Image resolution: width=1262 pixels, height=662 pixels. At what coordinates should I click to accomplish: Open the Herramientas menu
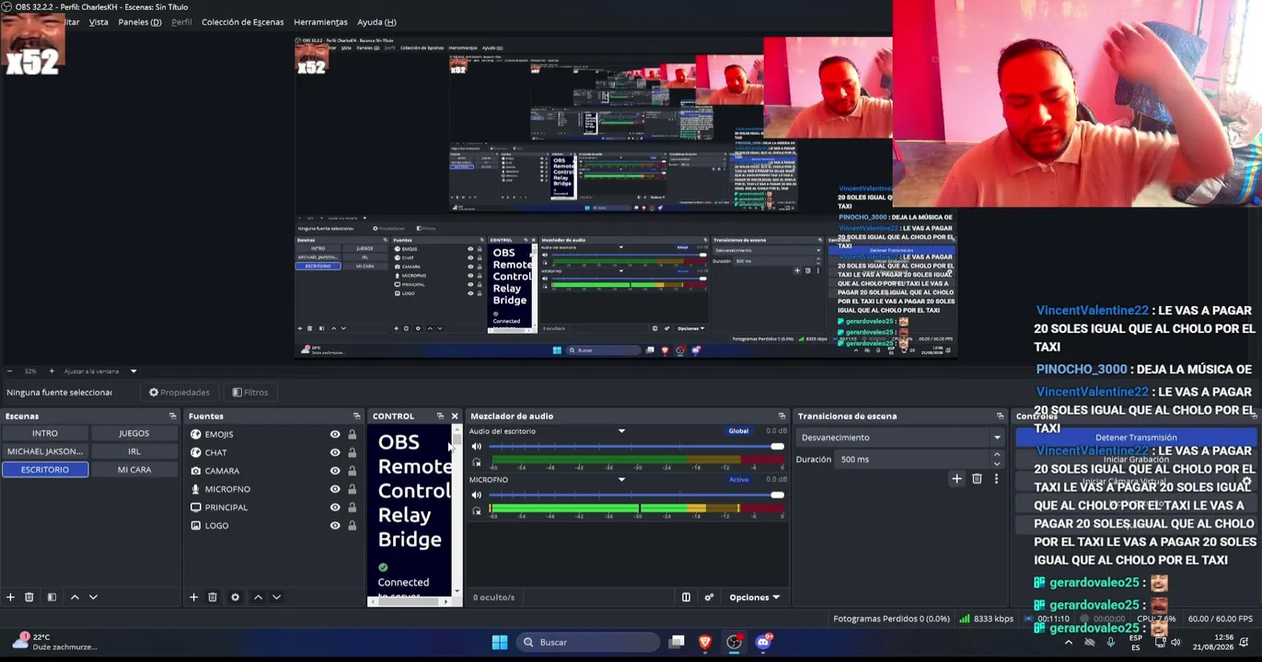pos(320,22)
